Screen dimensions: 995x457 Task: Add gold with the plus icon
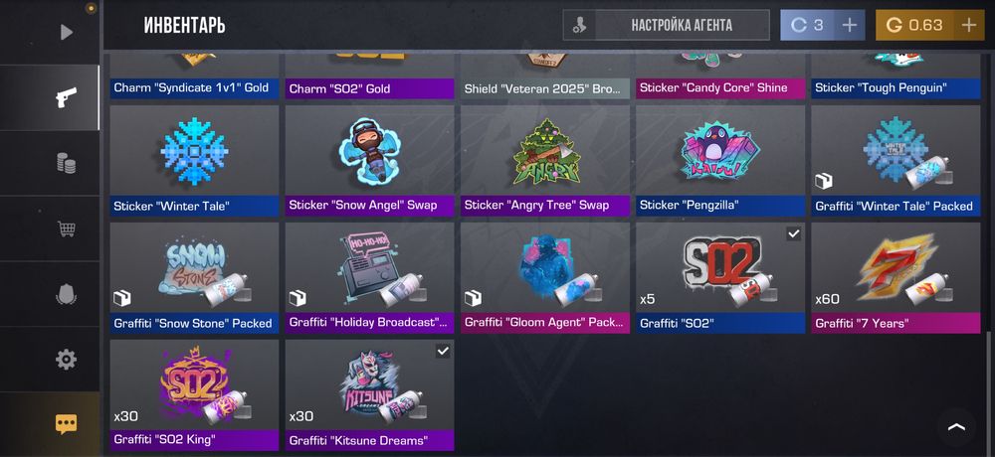pos(968,26)
